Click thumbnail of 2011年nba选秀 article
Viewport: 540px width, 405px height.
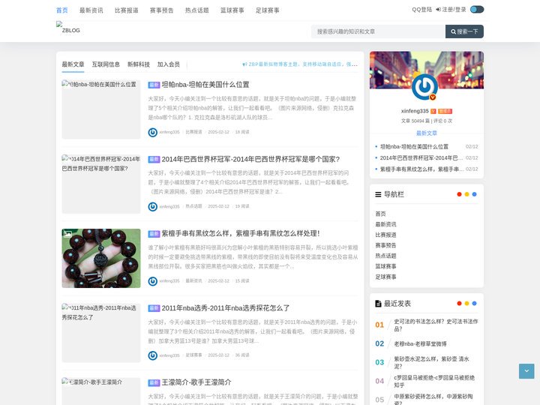click(101, 333)
